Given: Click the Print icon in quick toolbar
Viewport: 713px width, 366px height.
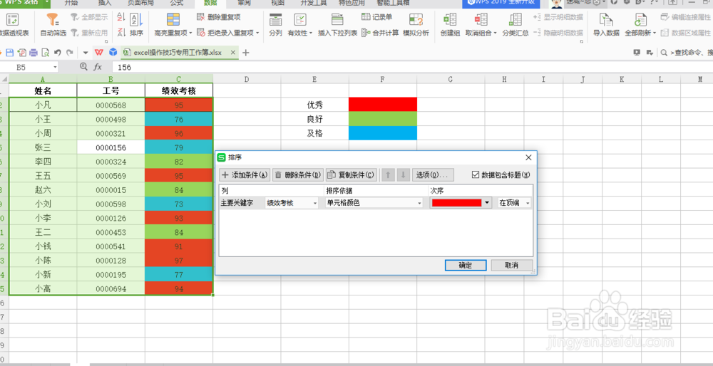Looking at the screenshot, I should (x=34, y=53).
